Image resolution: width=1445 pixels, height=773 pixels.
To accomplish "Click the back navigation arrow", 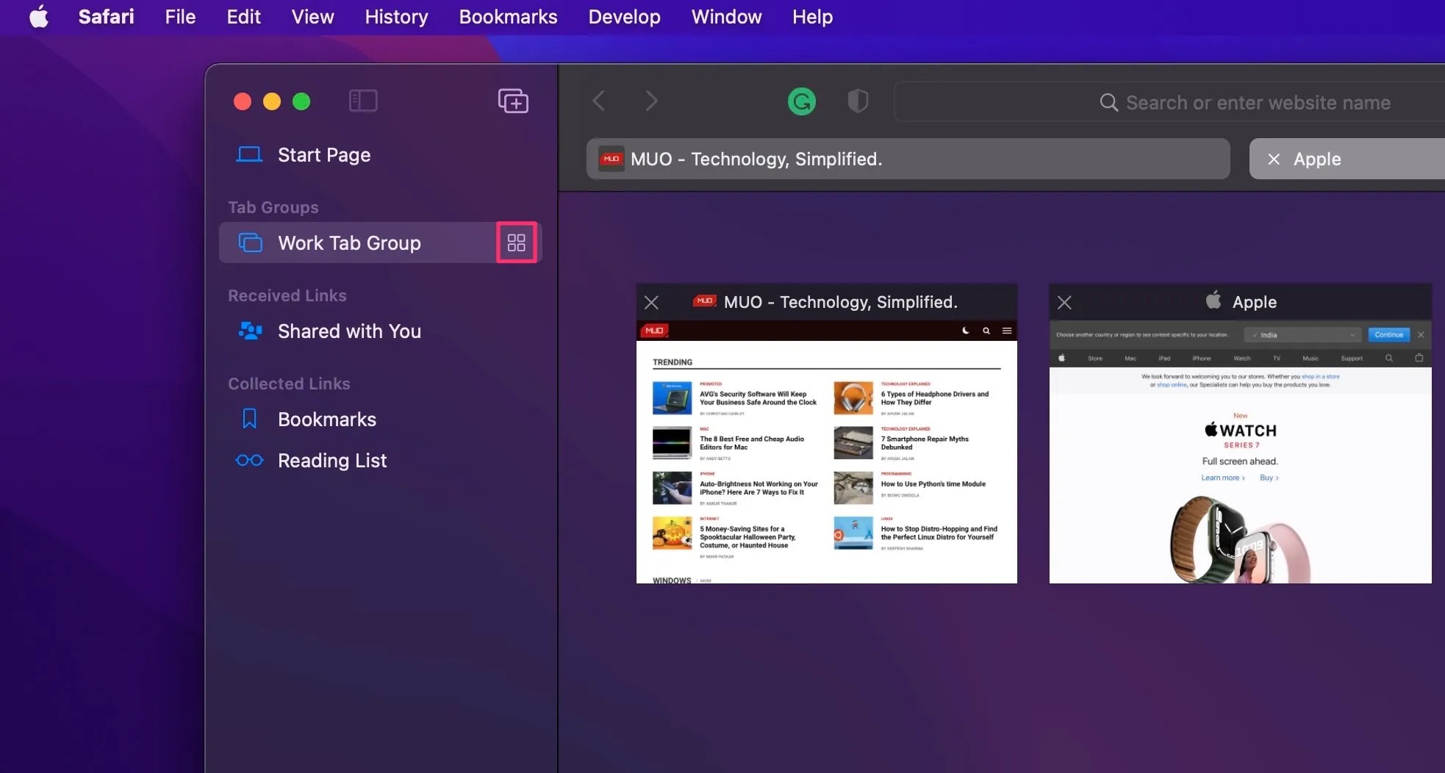I will point(598,101).
